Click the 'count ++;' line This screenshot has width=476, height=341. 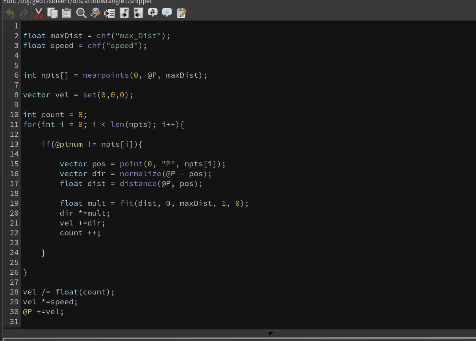tap(80, 233)
